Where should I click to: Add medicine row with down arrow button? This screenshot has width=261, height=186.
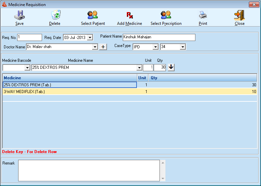coord(171,67)
